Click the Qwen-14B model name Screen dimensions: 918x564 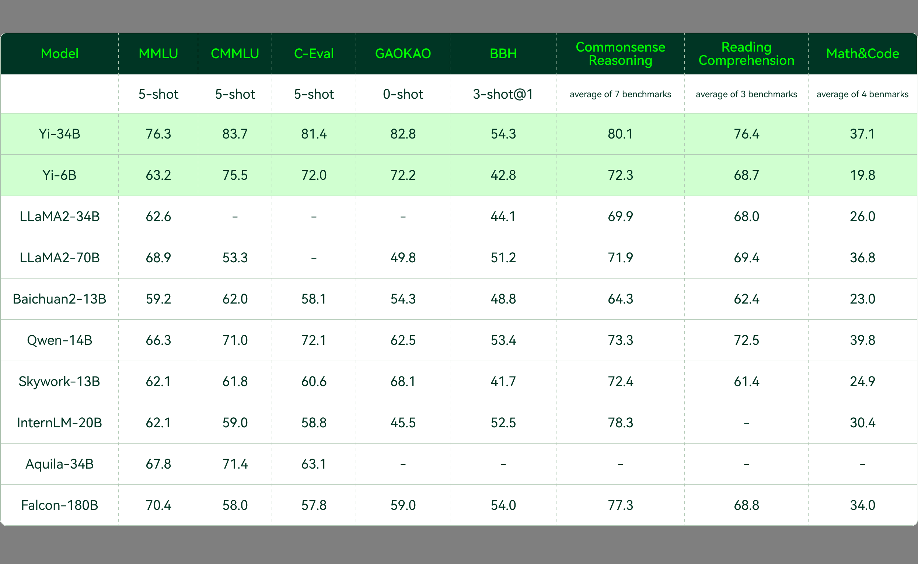(x=59, y=340)
